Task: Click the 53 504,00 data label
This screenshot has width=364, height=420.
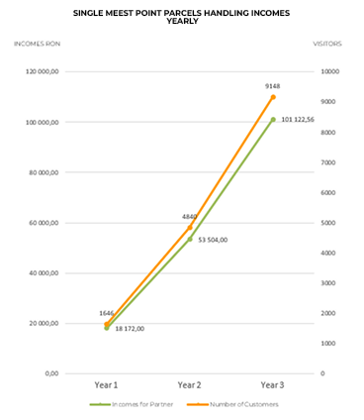Action: point(213,240)
